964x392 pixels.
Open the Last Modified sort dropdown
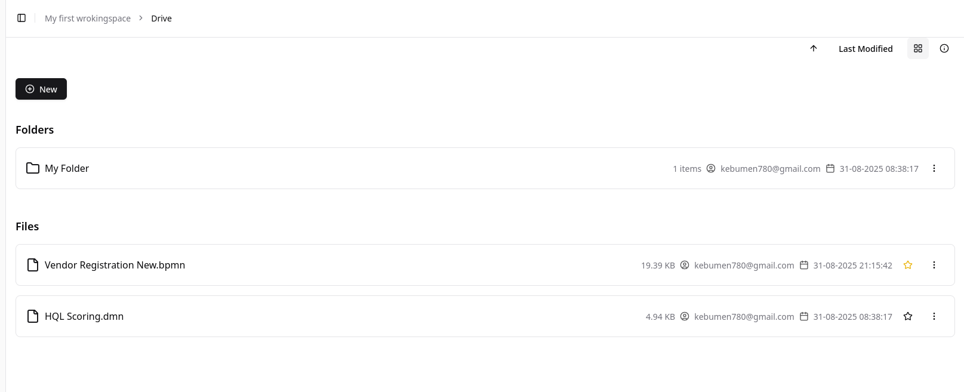[x=866, y=49]
